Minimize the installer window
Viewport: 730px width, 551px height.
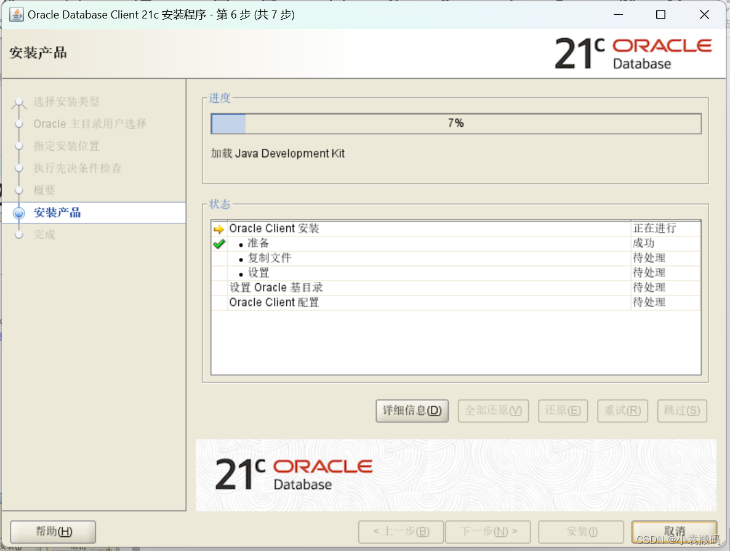pos(618,14)
